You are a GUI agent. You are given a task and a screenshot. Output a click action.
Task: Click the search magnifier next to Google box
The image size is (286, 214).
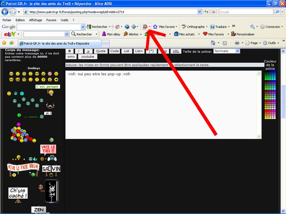[277, 12]
